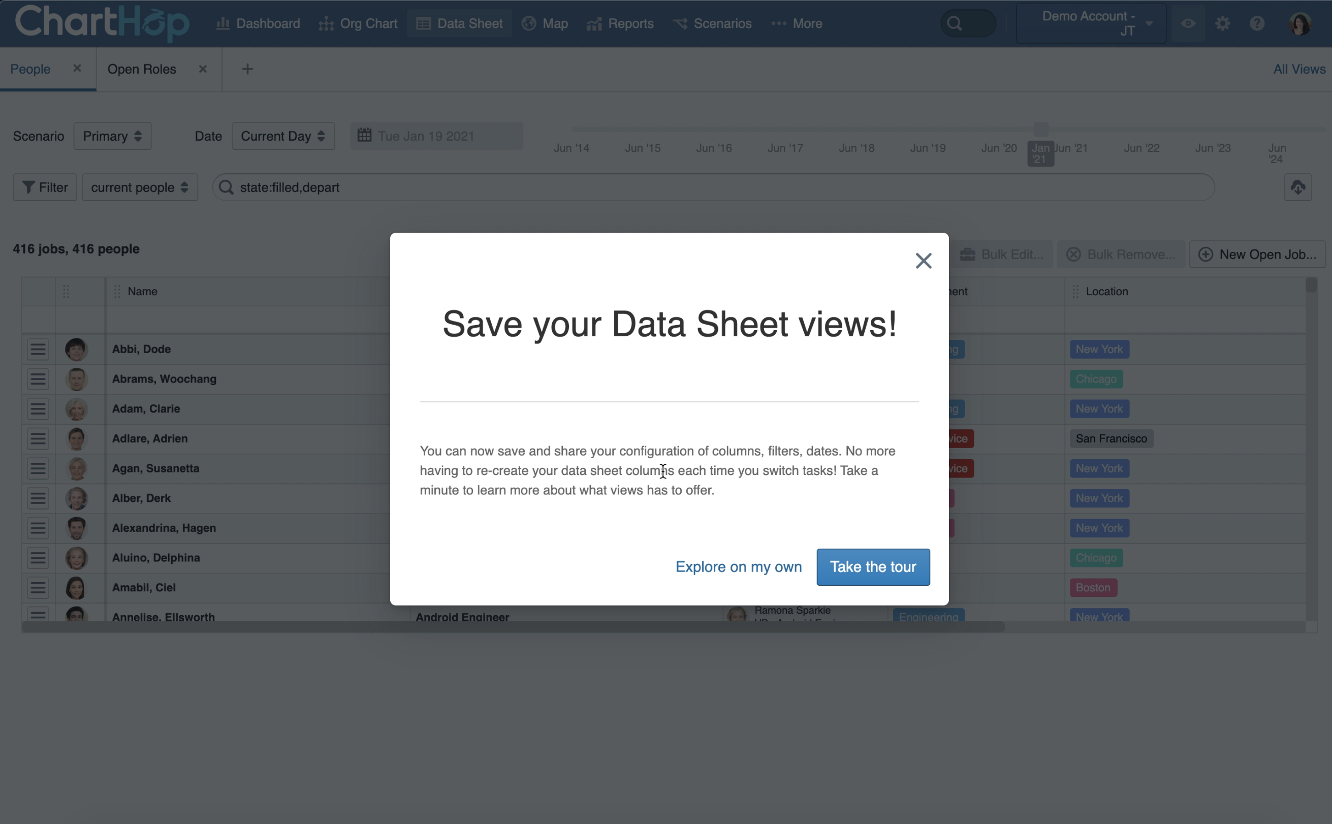Image resolution: width=1332 pixels, height=824 pixels.
Task: Expand the current people selector
Action: 140,187
